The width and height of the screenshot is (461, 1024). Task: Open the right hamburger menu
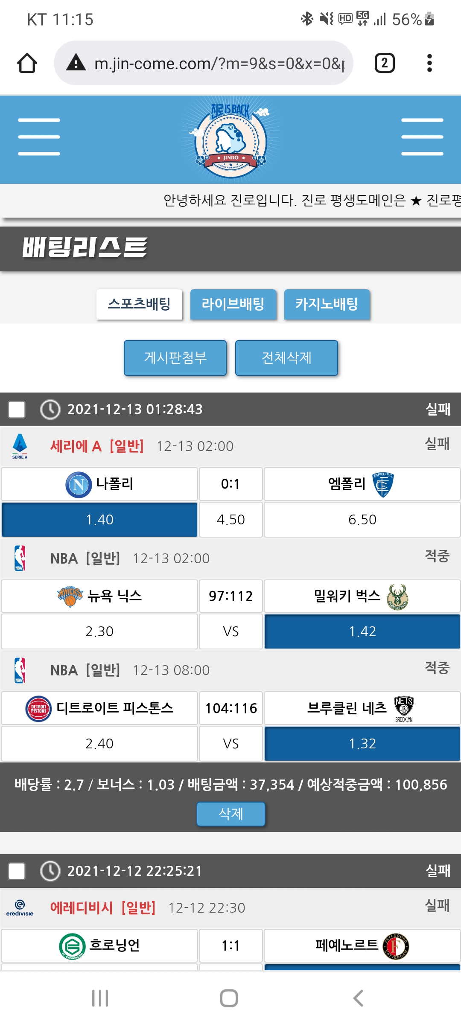pyautogui.click(x=422, y=137)
